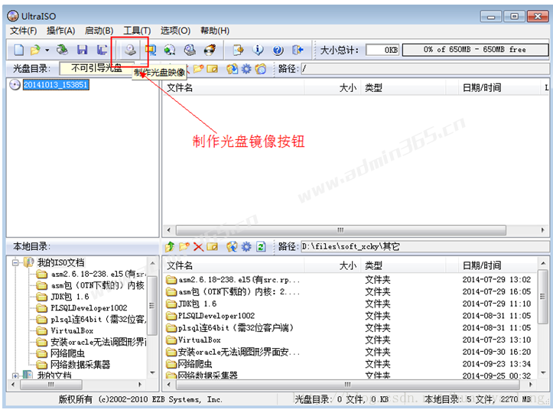
Task: Click the local file list horizontal scrollbar thumb
Action: 348,385
